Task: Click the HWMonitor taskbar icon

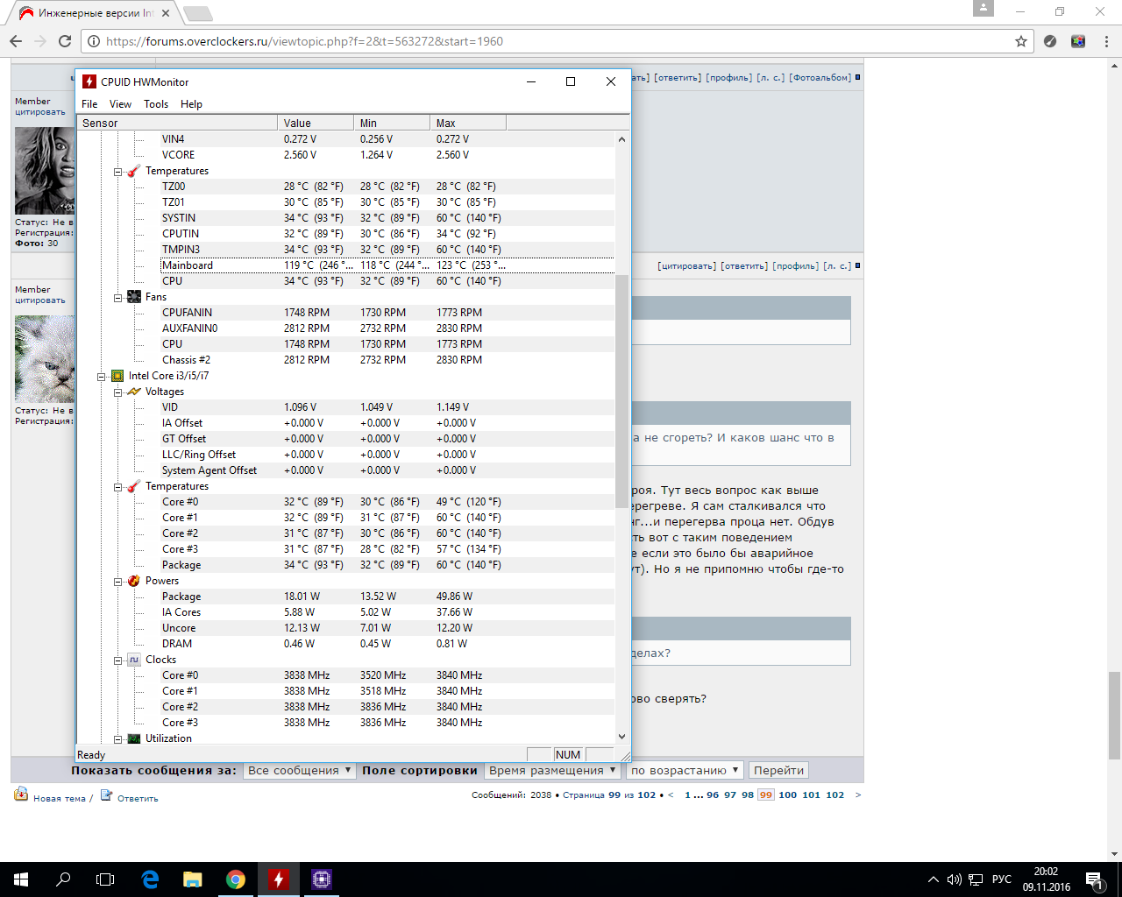Action: tap(278, 879)
